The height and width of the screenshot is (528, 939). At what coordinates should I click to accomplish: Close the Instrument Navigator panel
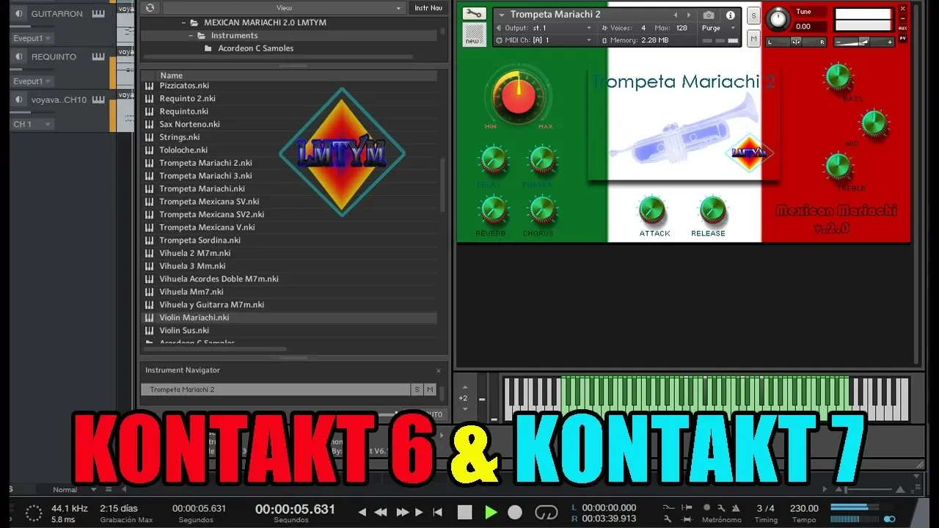pyautogui.click(x=439, y=371)
